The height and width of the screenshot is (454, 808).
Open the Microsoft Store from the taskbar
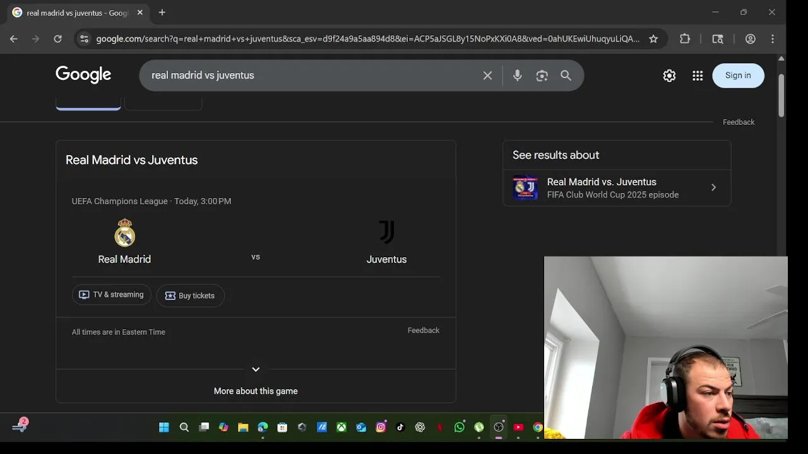tap(282, 428)
